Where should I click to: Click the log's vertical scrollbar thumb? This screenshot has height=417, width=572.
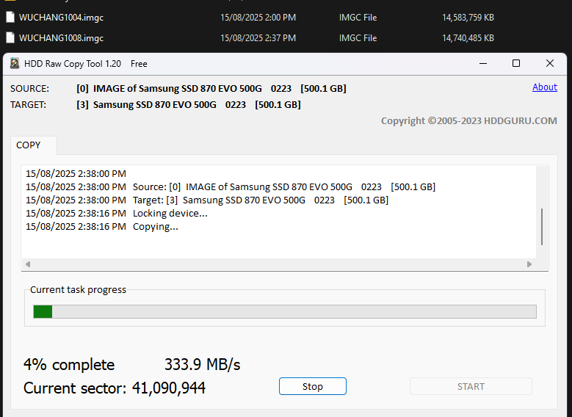[x=542, y=227]
